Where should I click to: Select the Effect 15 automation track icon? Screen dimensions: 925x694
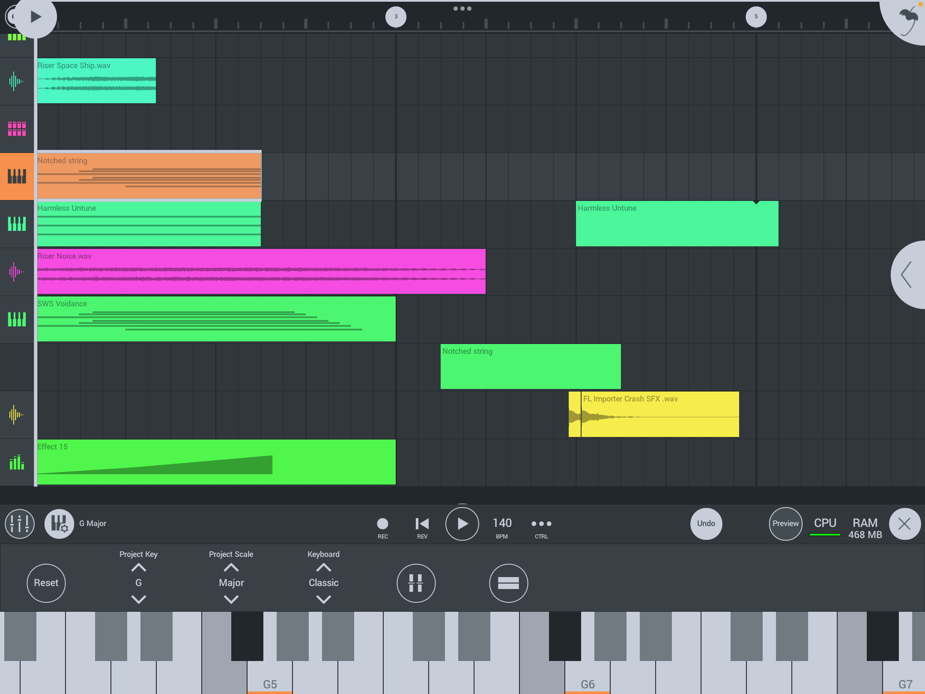click(x=17, y=462)
